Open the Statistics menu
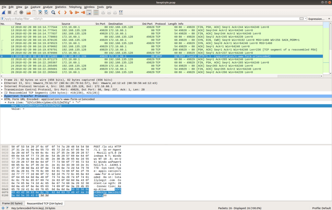This screenshot has width=332, height=210. (x=61, y=7)
